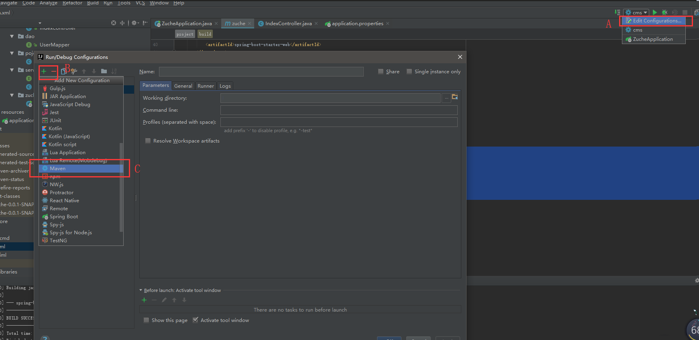Collapse the Before launch section
Viewport: 699px width, 340px height.
(x=141, y=290)
